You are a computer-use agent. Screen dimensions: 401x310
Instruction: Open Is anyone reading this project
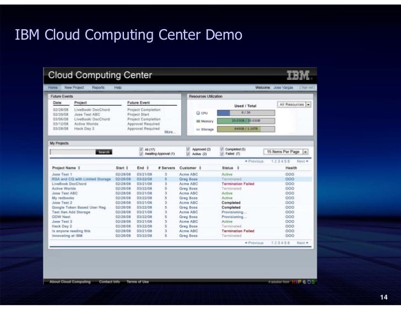point(71,231)
